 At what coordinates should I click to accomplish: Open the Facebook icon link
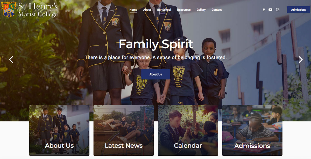[264, 10]
